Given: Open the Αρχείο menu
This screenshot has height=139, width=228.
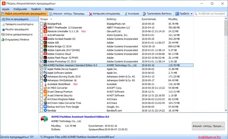Looking at the screenshot, I should point(6,9).
